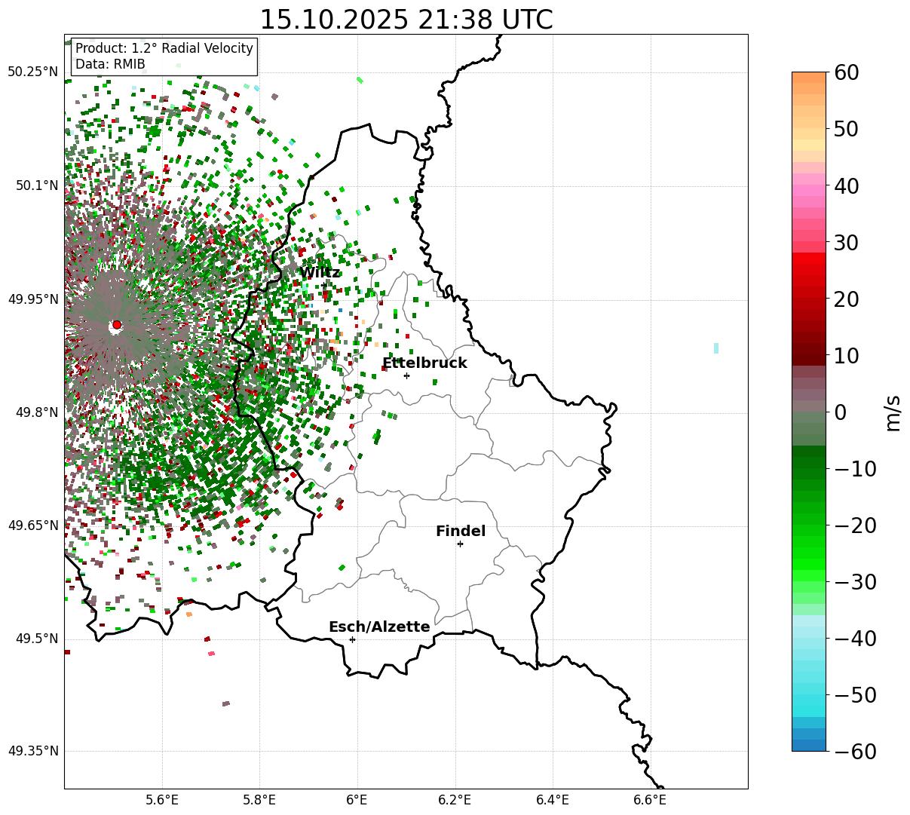Click the red radar site marker dot
Screen dimensions: 910x815
pos(117,325)
